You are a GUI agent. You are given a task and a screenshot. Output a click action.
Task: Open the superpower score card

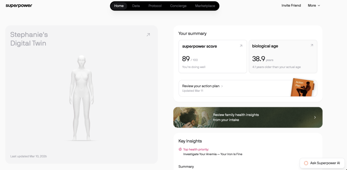point(213,56)
